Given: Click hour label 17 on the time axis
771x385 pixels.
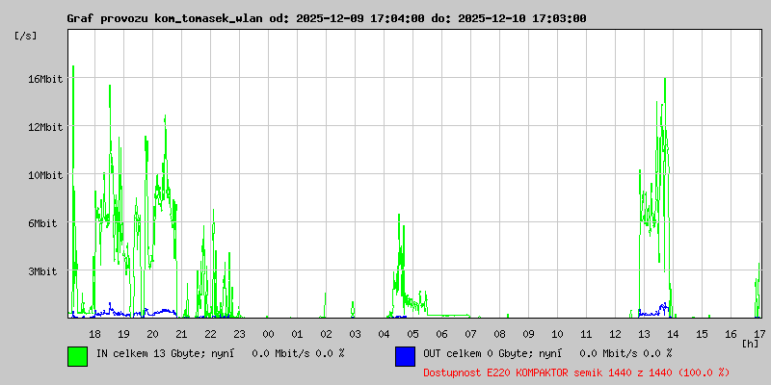Looking at the screenshot, I should (759, 334).
